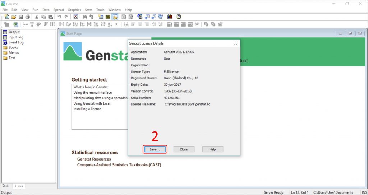Open the Edit menu
Screen dimensions: 368x195
[14, 10]
